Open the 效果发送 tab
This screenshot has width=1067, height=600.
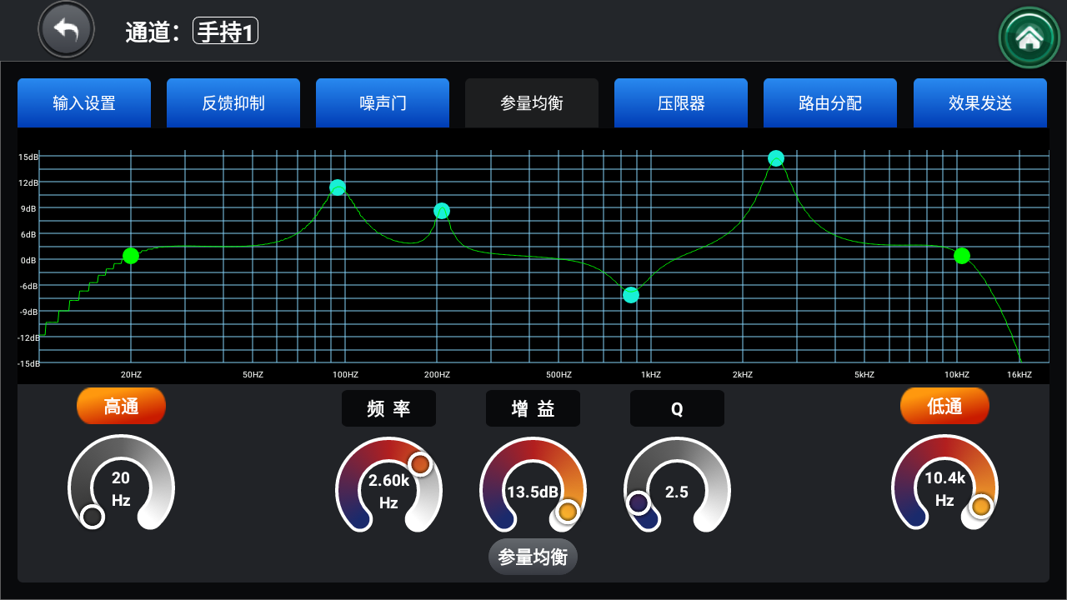tap(980, 103)
